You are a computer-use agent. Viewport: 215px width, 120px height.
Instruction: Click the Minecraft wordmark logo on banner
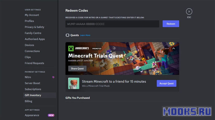point(82,49)
